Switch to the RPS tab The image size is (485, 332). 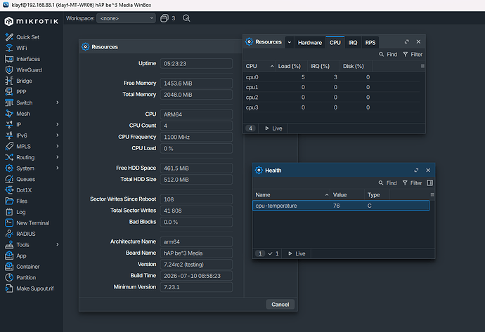(x=370, y=43)
